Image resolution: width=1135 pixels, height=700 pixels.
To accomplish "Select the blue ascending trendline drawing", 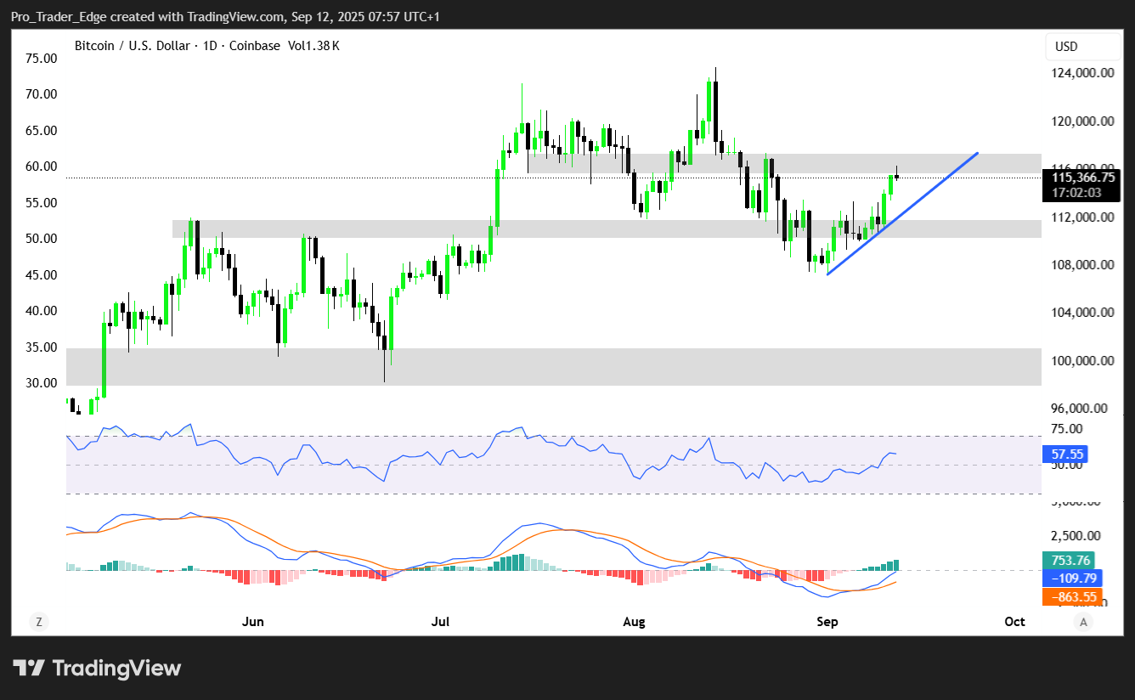I will click(x=903, y=213).
